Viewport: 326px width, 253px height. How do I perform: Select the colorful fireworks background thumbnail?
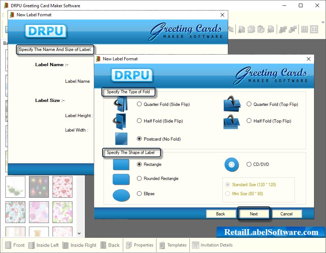39,187
